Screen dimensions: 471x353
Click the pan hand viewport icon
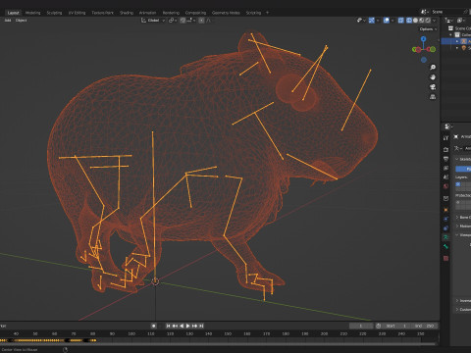click(433, 77)
